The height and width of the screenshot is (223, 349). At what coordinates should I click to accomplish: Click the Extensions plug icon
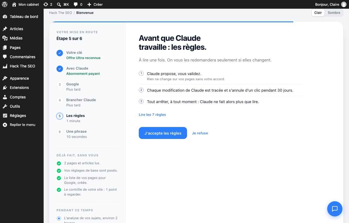[5, 88]
